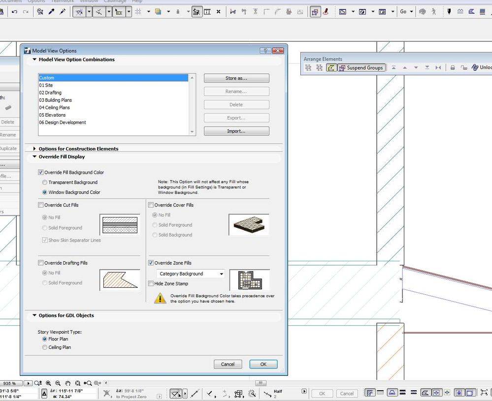Viewport: 492px width, 401px height.
Task: Click the Zoom In magnifier icon
Action: (x=49, y=383)
